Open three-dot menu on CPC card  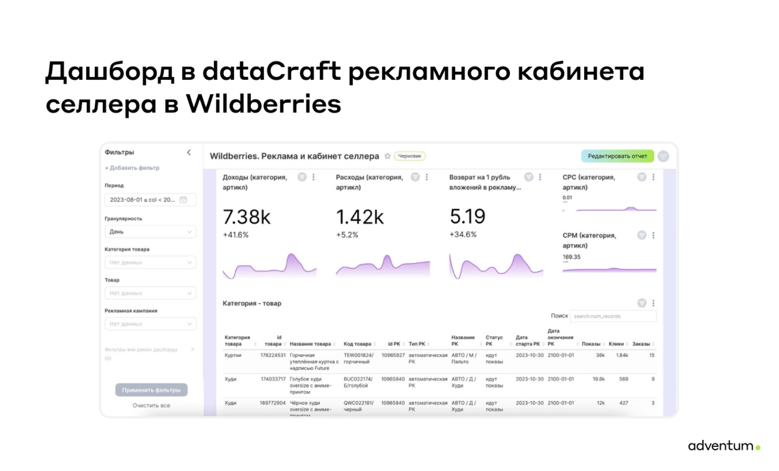653,177
